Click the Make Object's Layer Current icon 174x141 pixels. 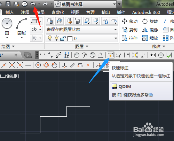pyautogui.click(x=60, y=21)
